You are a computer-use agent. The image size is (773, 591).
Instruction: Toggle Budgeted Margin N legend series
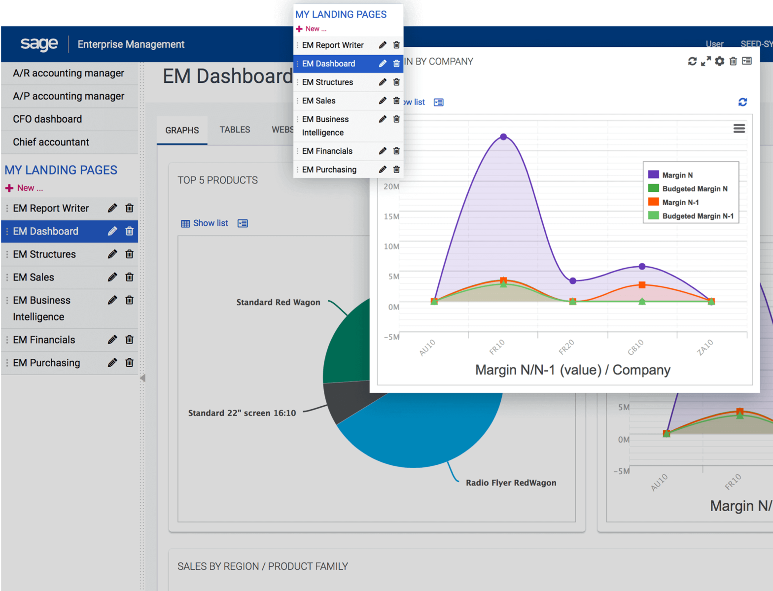click(x=694, y=189)
